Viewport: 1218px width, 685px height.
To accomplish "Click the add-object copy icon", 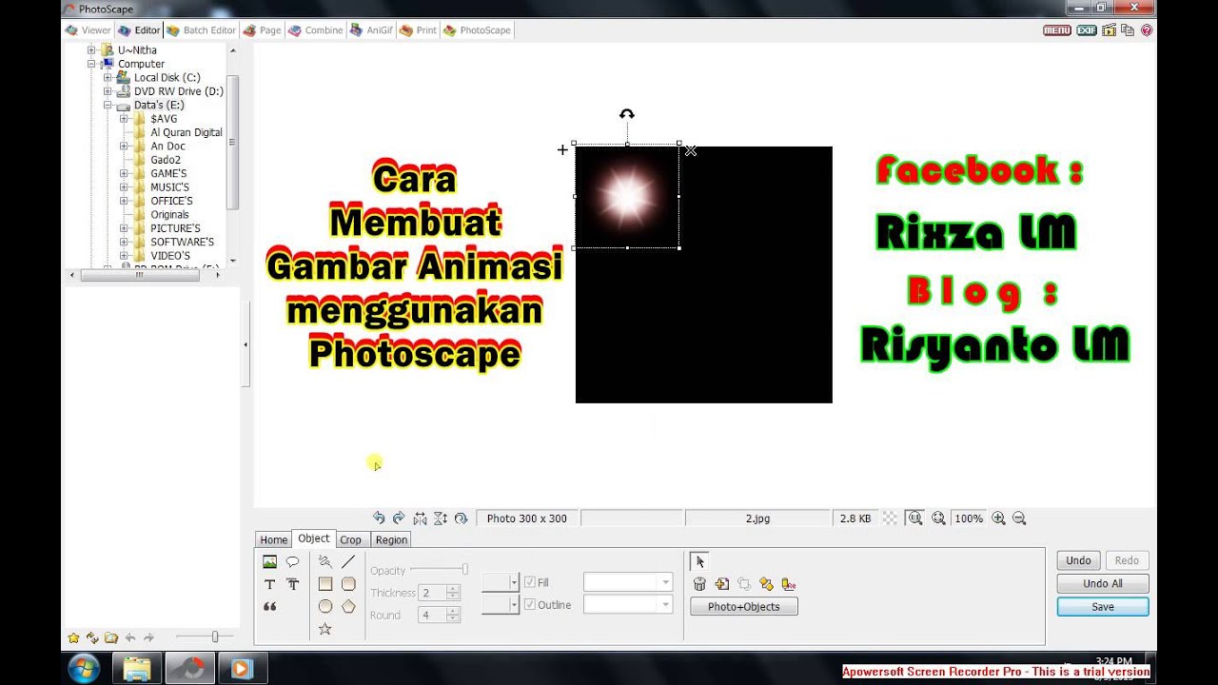I will (721, 584).
